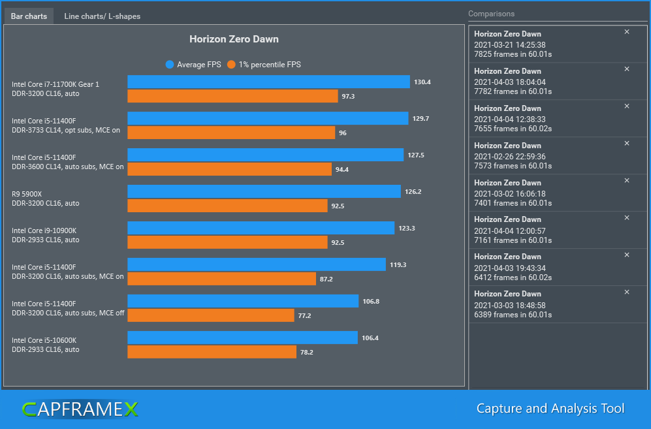The width and height of the screenshot is (651, 429).
Task: Select the 7161 frames in 60.01s record
Action: click(558, 230)
